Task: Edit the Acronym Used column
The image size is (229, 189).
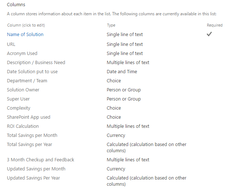Action: click(x=22, y=53)
